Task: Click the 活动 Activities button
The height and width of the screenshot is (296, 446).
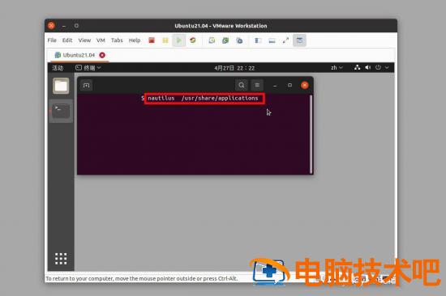Action: pos(58,68)
